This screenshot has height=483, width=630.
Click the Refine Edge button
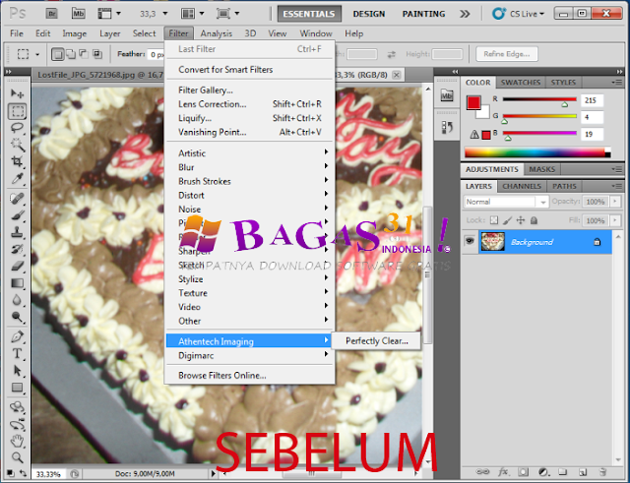pyautogui.click(x=507, y=54)
